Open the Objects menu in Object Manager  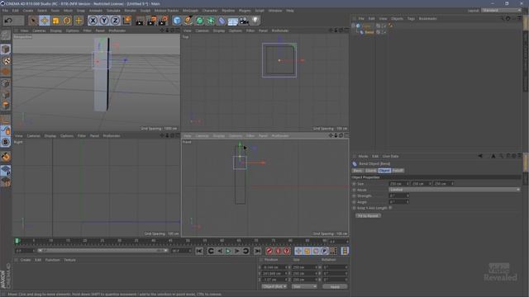[397, 18]
